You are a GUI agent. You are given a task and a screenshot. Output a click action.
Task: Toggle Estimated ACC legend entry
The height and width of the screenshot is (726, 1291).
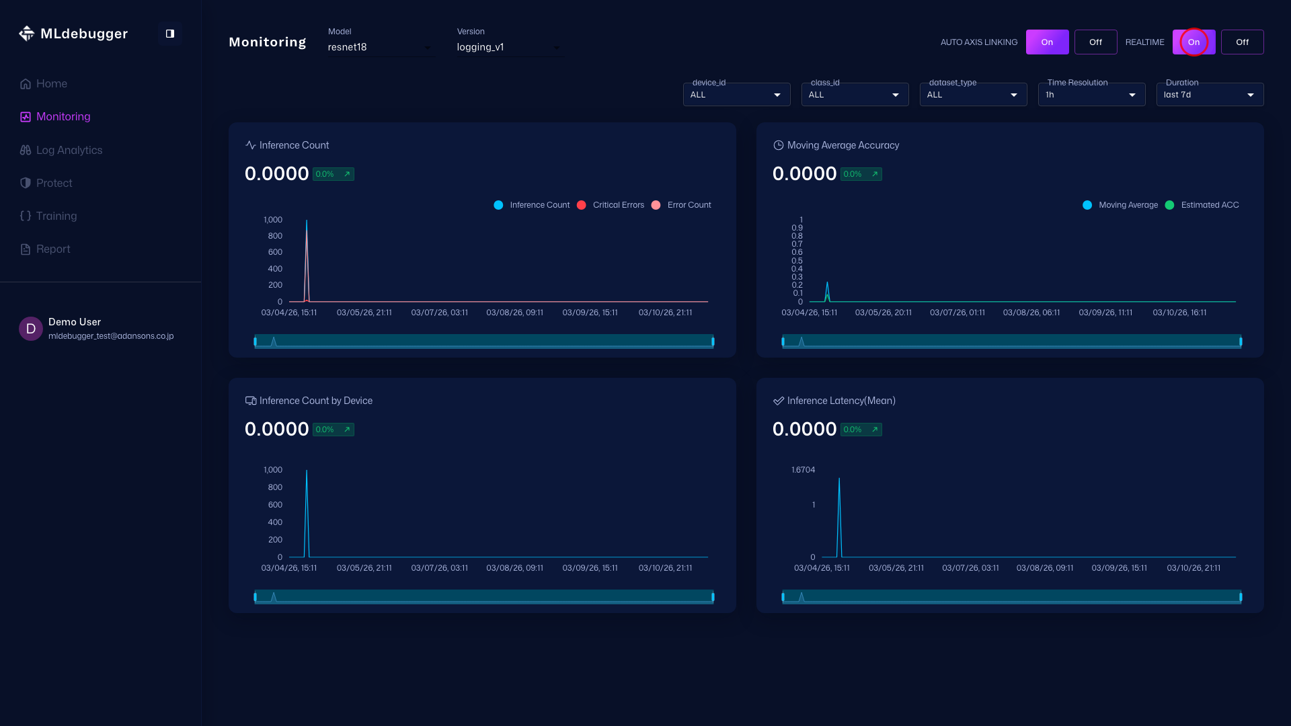click(x=1202, y=205)
